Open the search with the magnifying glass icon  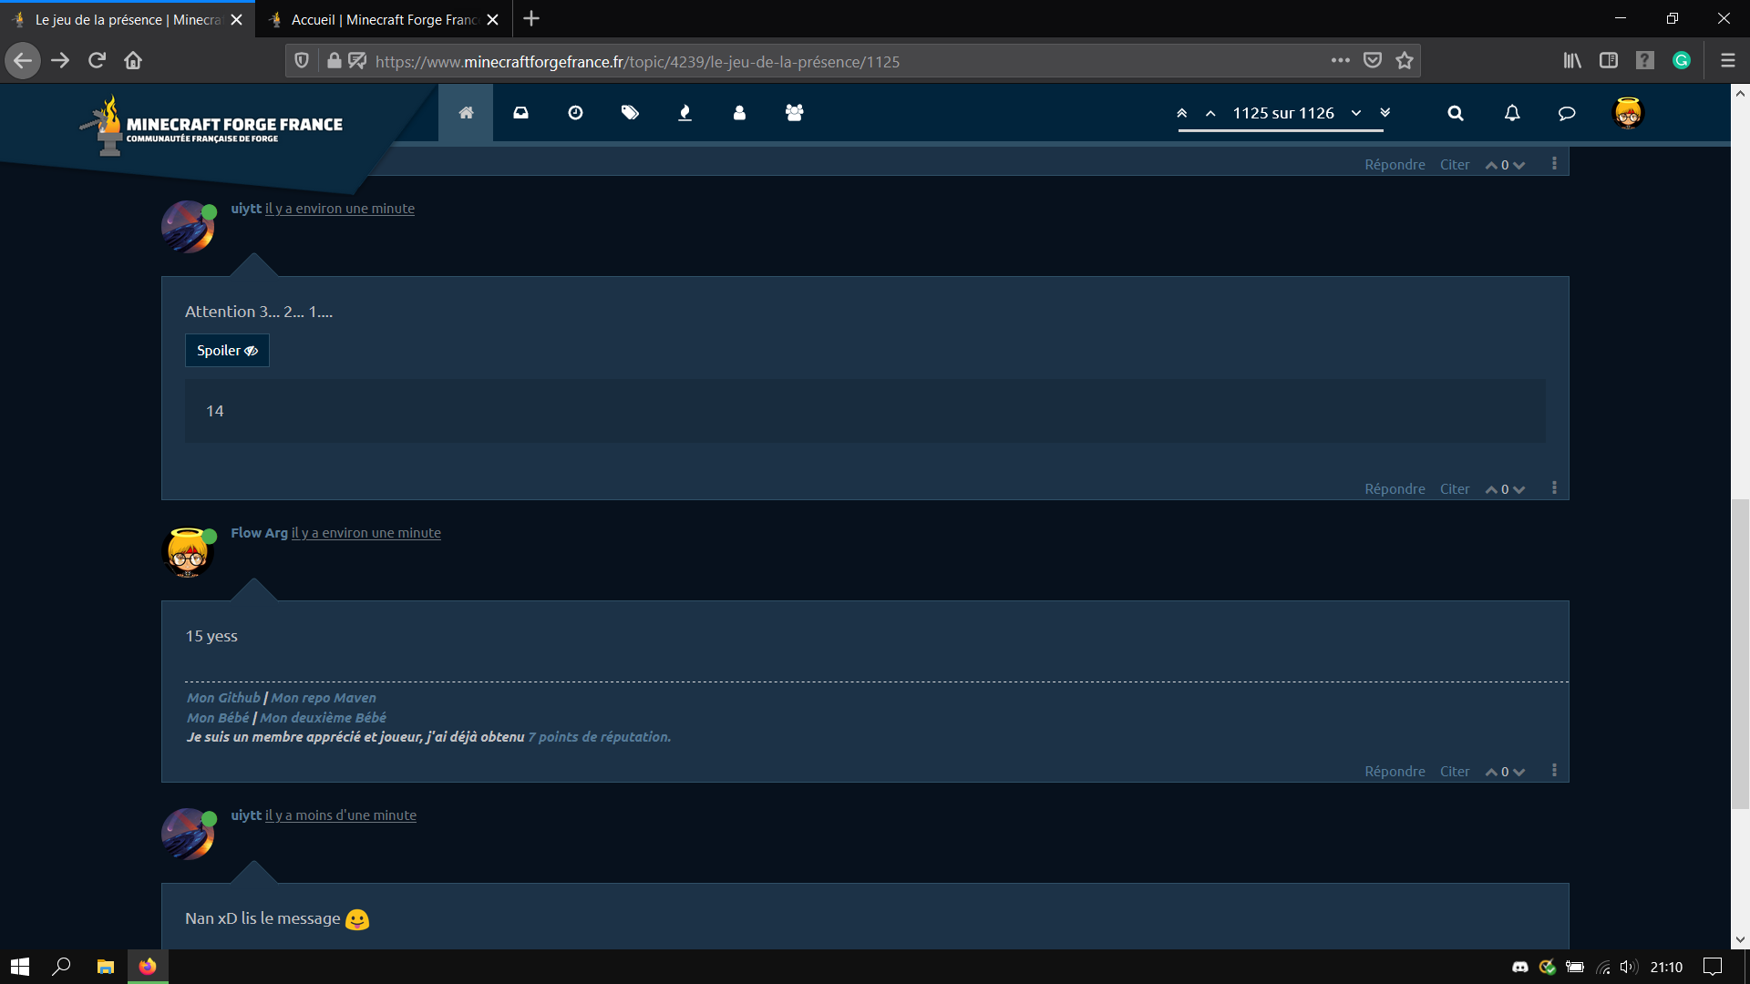(1456, 113)
